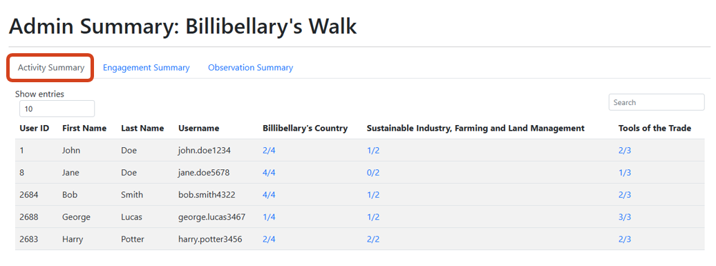Open Jane Doe's 1/3 Tools of the Trade link

(625, 173)
